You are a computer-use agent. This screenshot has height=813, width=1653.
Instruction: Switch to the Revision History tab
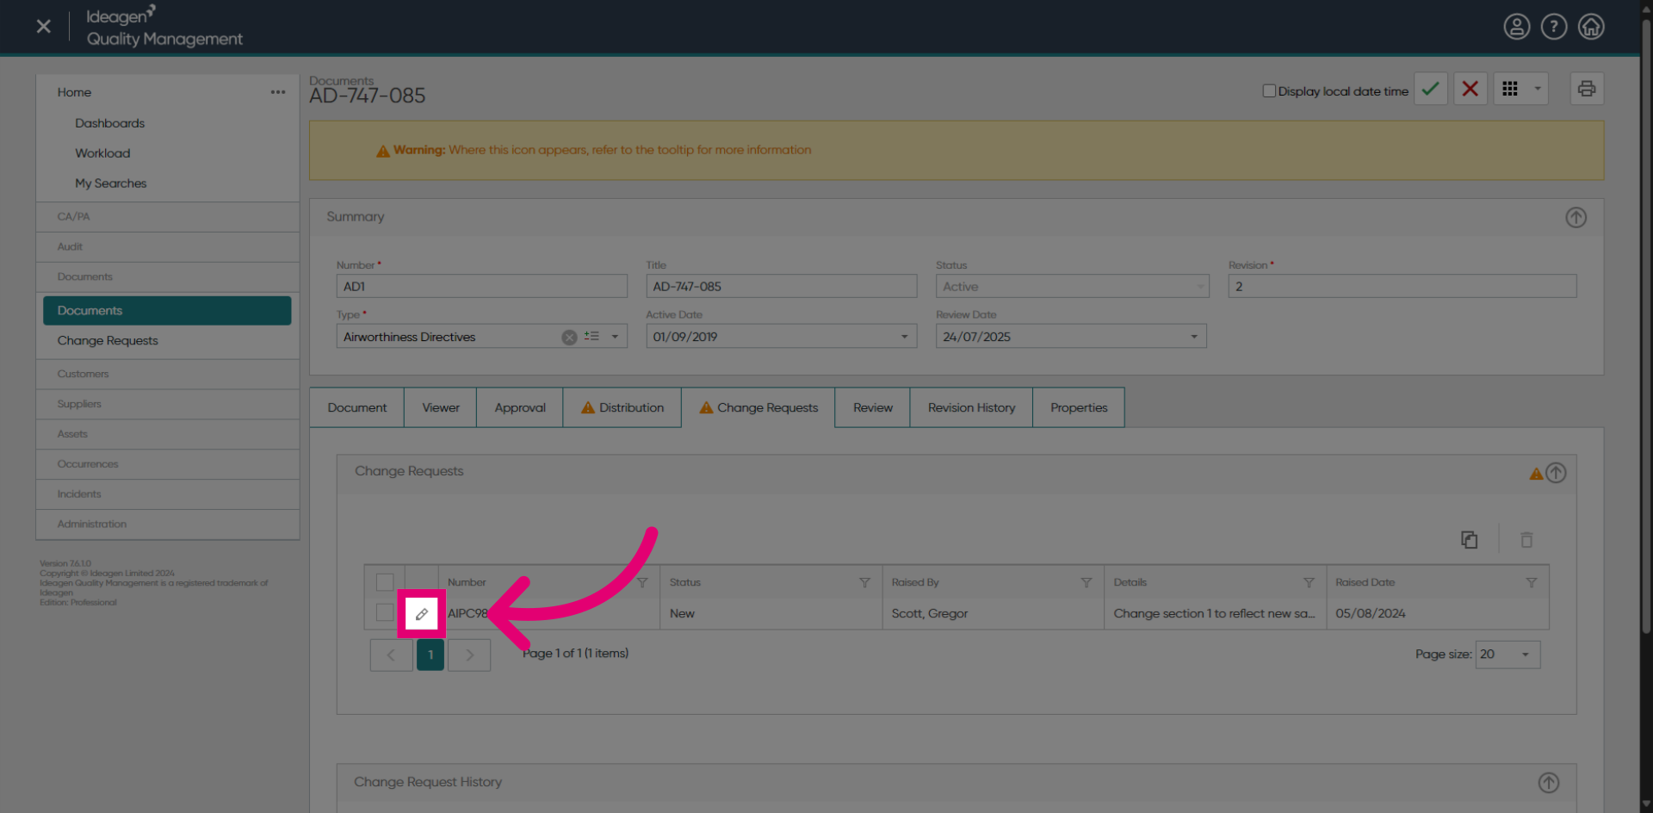point(970,406)
